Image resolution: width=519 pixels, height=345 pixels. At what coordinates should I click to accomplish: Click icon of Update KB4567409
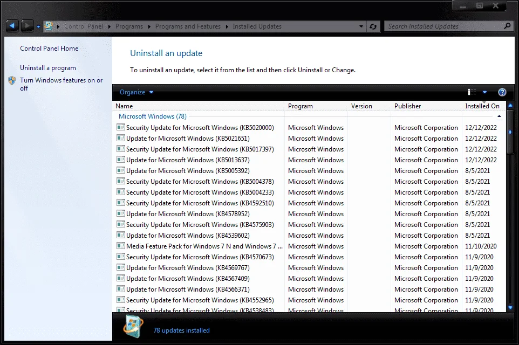point(121,278)
